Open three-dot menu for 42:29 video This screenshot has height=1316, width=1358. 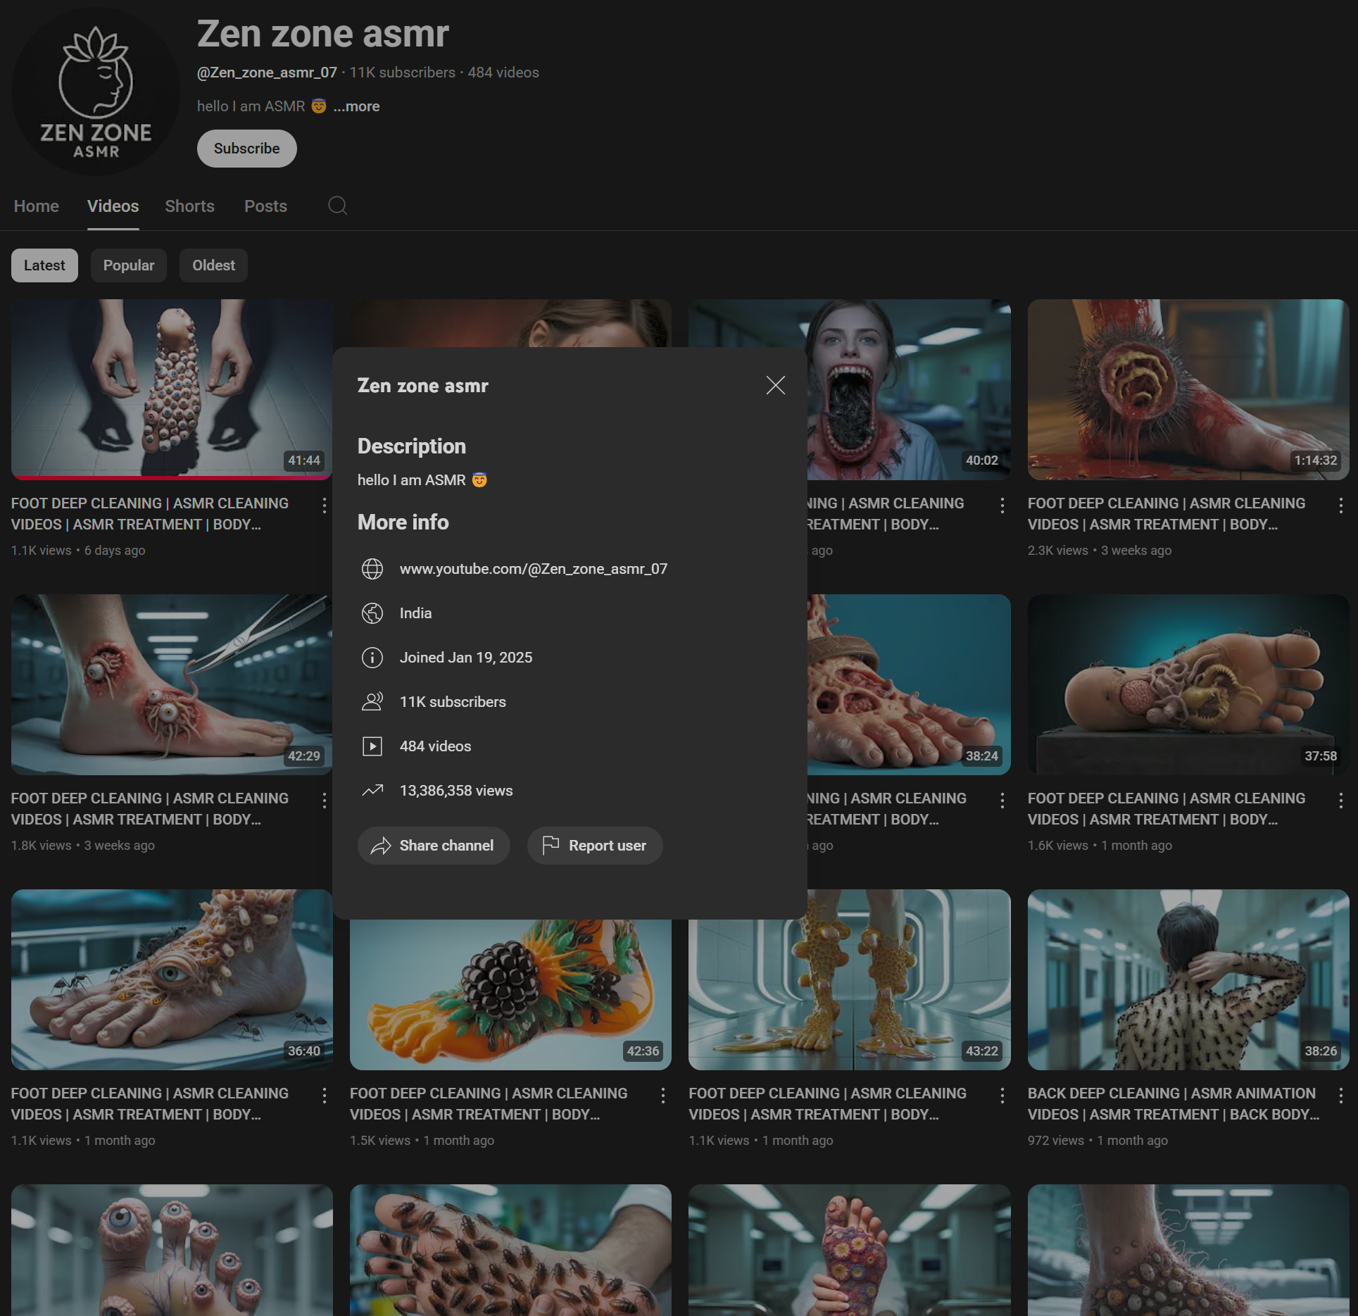(x=324, y=800)
